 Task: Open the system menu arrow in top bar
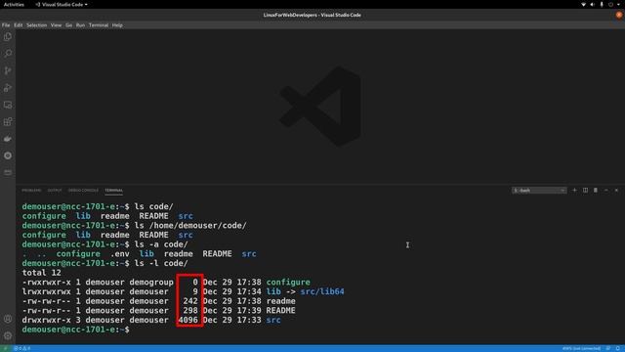[x=619, y=4]
